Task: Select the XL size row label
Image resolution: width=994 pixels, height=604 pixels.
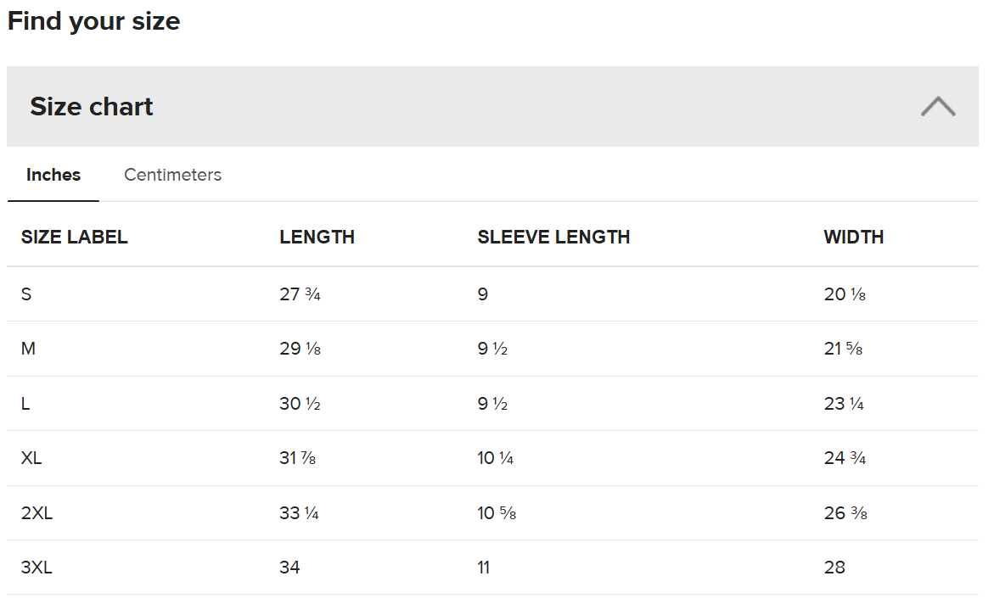Action: coord(31,458)
